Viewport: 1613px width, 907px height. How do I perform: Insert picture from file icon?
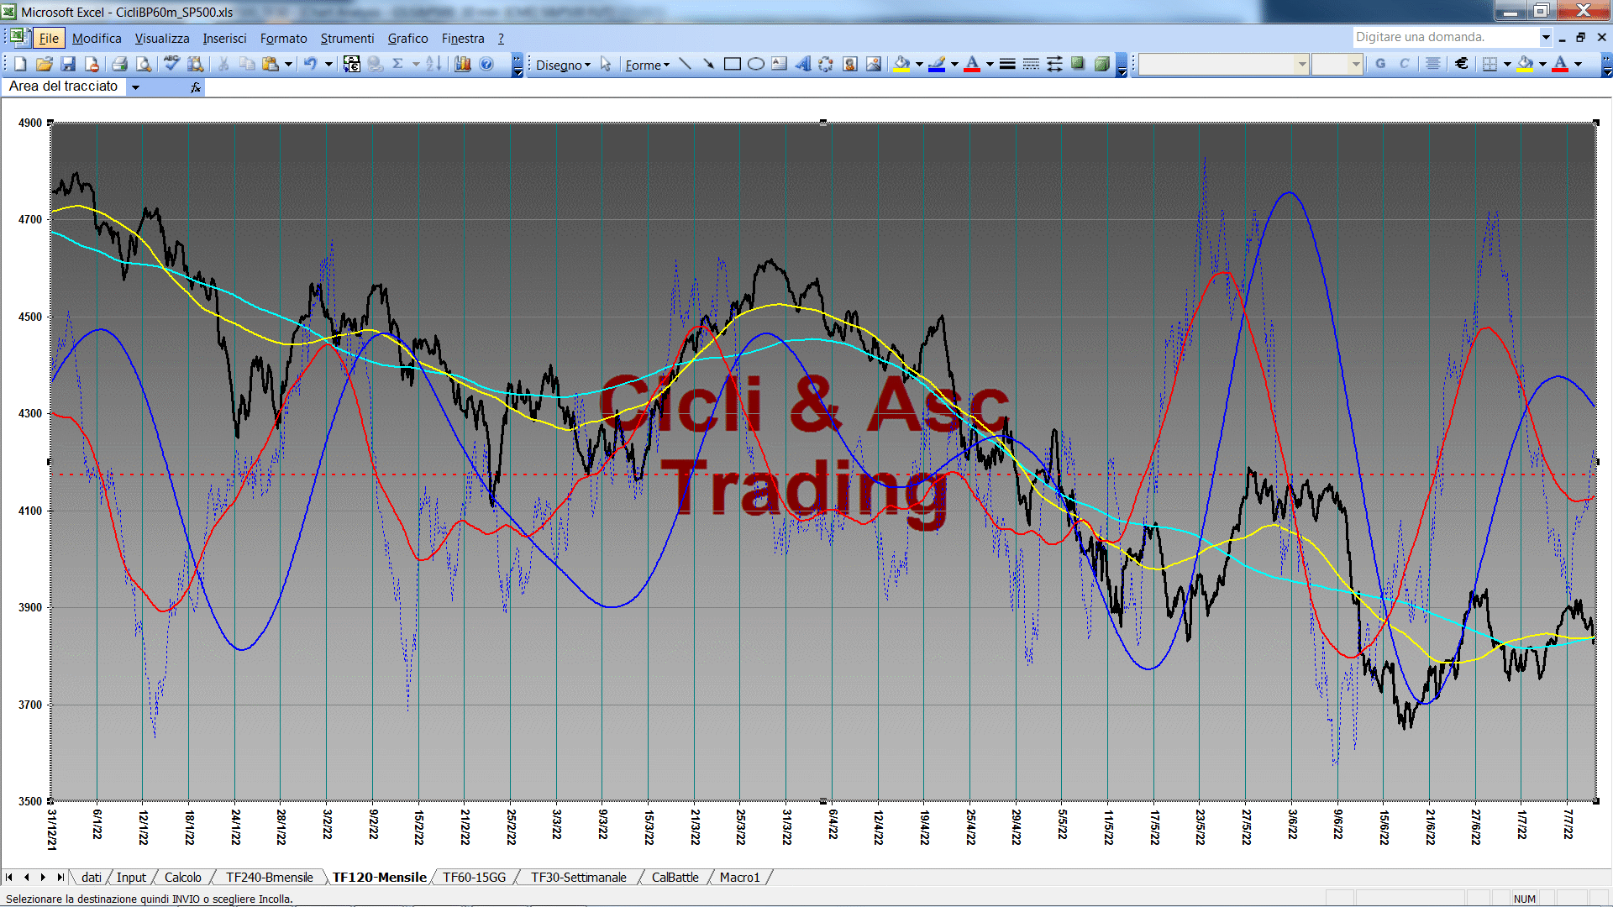click(874, 64)
